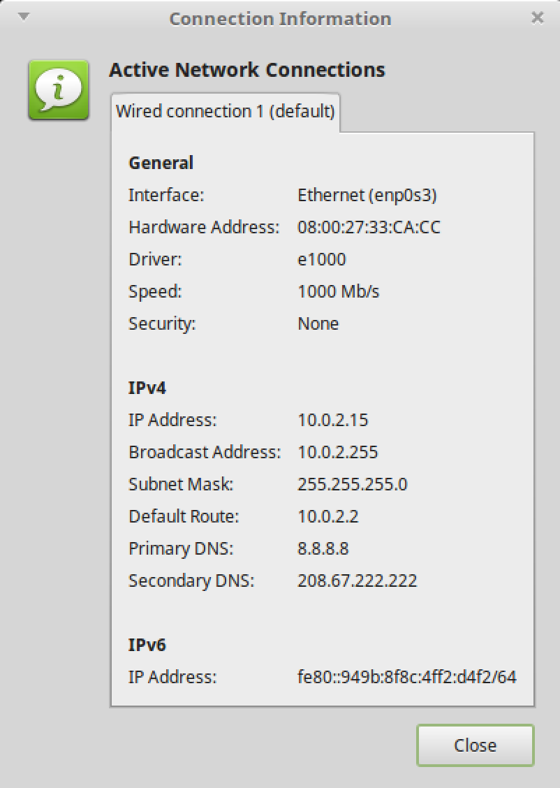Click the subnet mask 255.255.255.0
This screenshot has height=788, width=560.
click(352, 484)
